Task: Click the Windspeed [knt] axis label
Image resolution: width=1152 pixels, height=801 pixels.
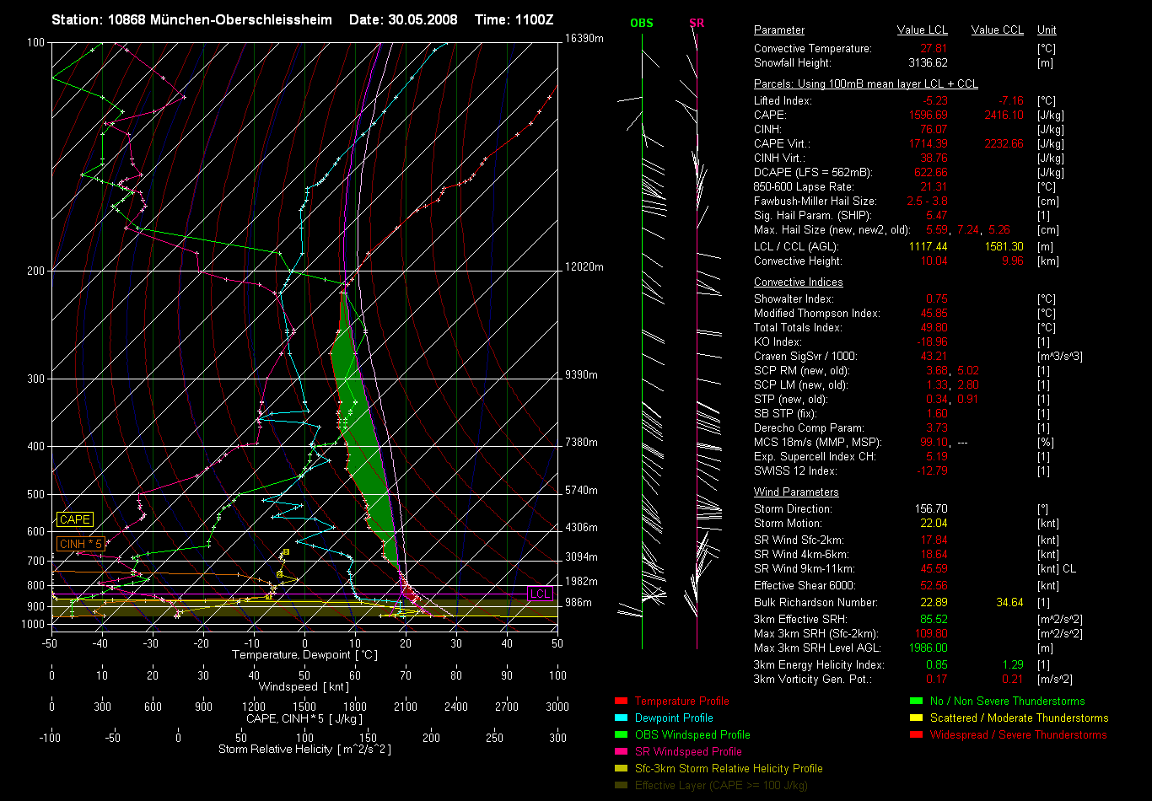Action: 304,687
